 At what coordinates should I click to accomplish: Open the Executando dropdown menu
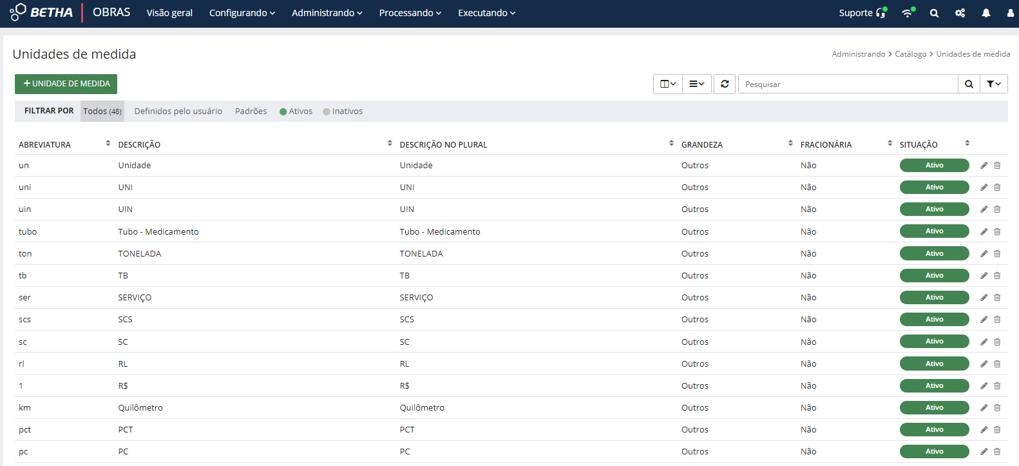pyautogui.click(x=487, y=13)
